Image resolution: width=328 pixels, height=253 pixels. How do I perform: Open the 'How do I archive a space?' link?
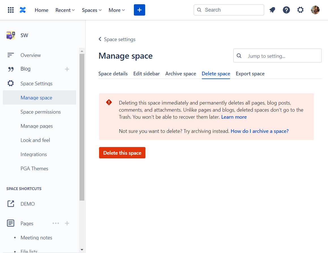pyautogui.click(x=260, y=131)
